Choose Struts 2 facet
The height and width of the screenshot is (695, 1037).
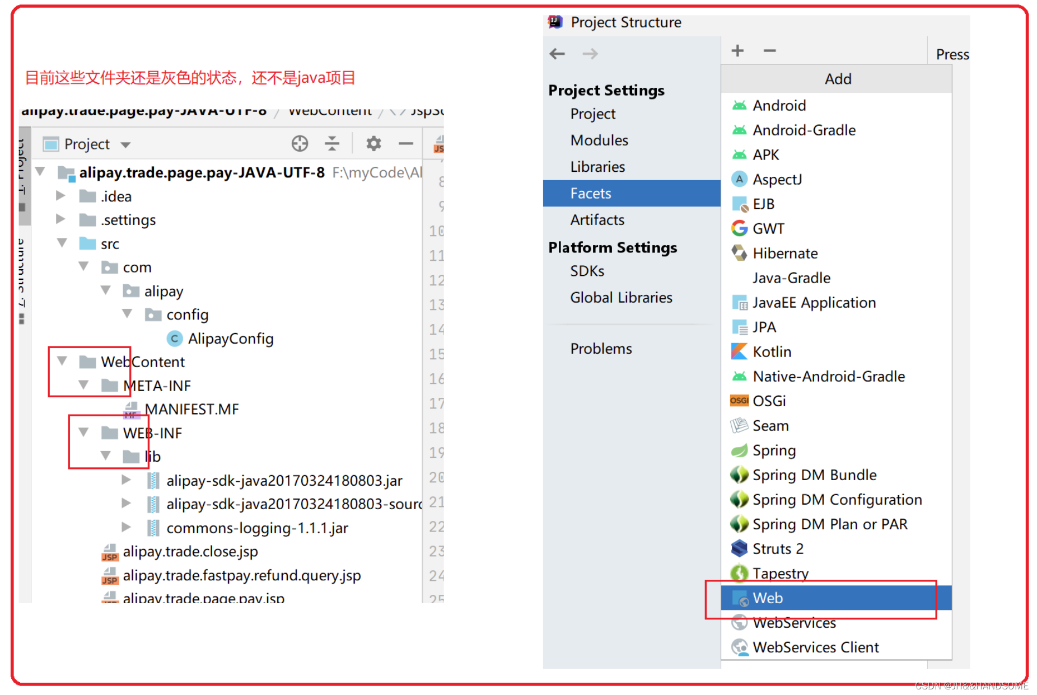(x=836, y=548)
